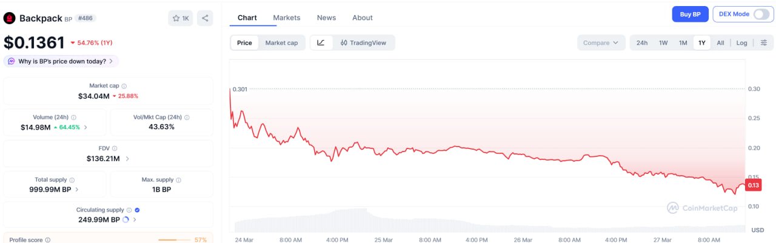
Task: Open the Compare dropdown
Action: pos(600,42)
